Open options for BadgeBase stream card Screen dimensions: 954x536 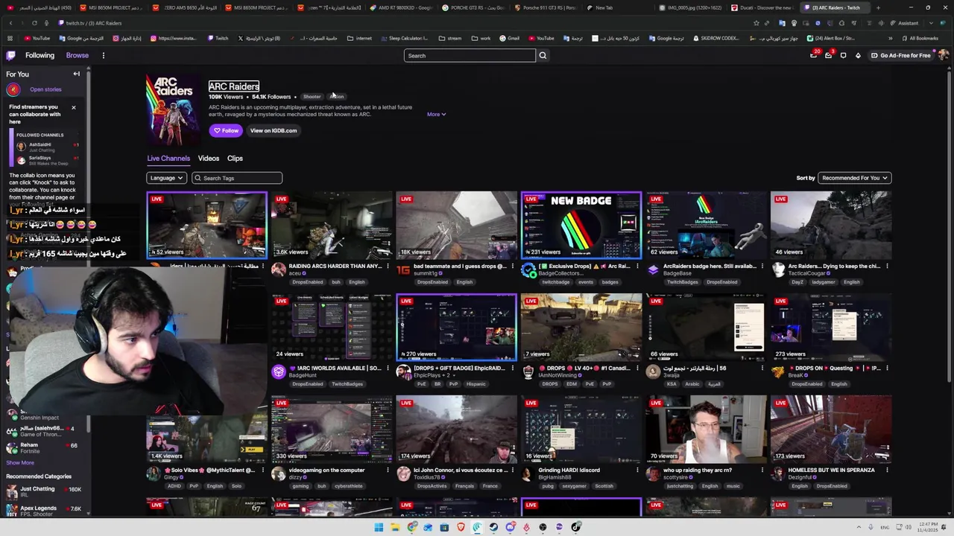click(762, 266)
